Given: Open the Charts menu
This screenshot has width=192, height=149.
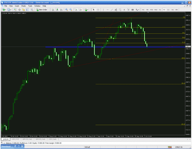Looking at the screenshot, I should [x=24, y=6].
